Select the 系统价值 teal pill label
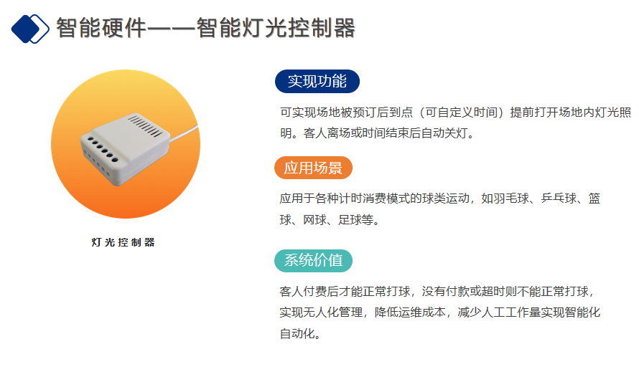This screenshot has height=387, width=639. tap(313, 261)
